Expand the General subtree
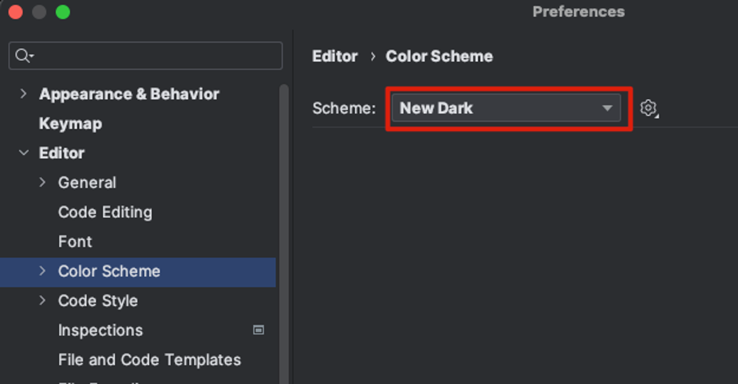The image size is (738, 384). [x=42, y=182]
